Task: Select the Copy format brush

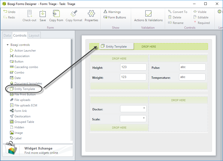Action: click(x=74, y=16)
